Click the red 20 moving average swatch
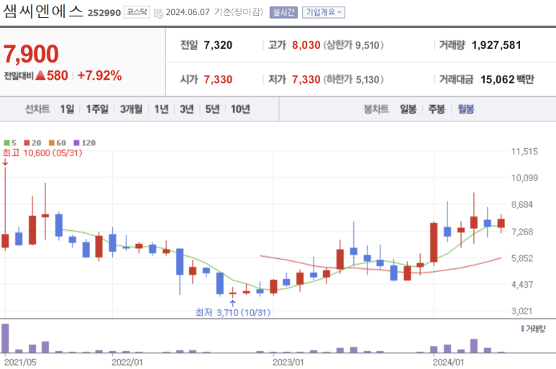556x369 pixels. point(27,143)
